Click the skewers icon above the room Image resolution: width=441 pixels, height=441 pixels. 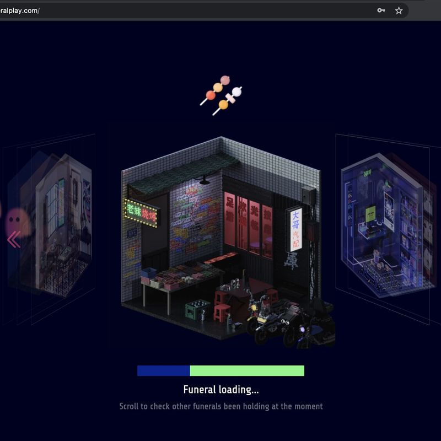[222, 95]
